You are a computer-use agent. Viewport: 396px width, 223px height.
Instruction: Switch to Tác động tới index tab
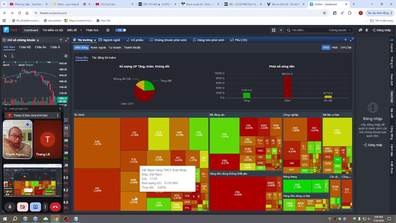[x=104, y=58]
